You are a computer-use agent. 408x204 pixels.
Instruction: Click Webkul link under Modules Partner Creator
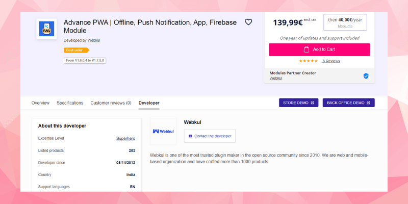[276, 78]
